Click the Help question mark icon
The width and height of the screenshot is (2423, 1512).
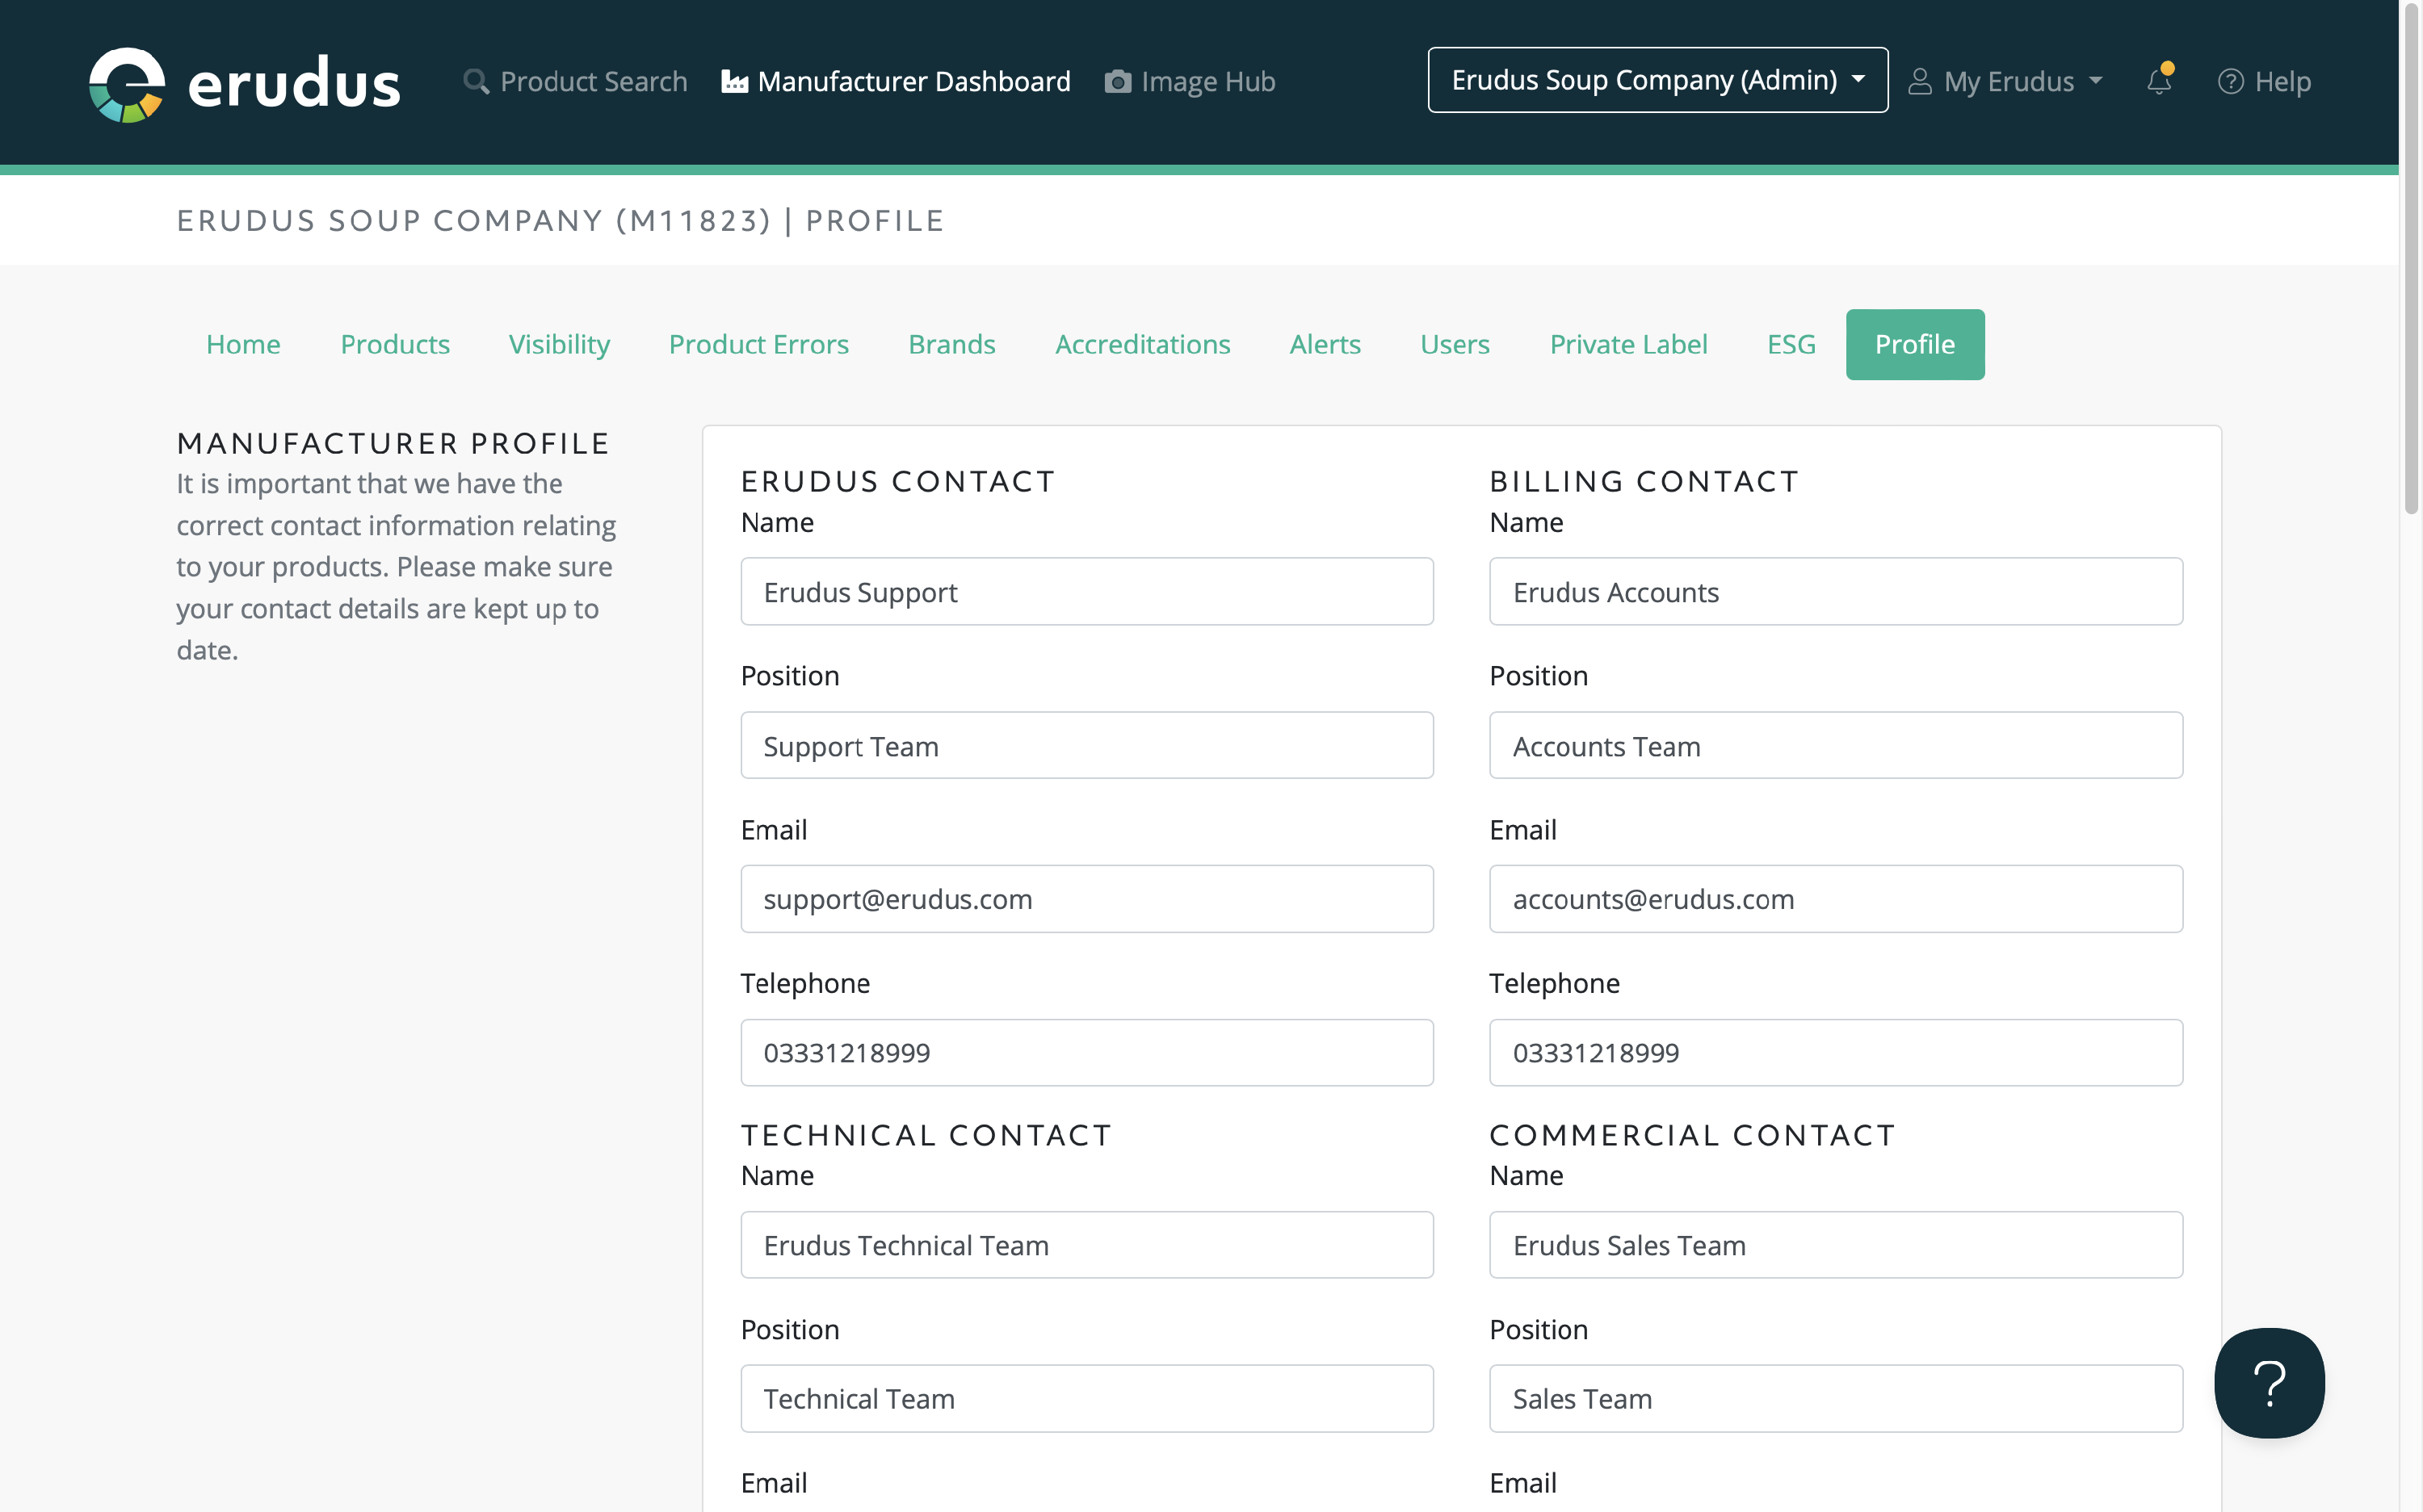(2230, 81)
